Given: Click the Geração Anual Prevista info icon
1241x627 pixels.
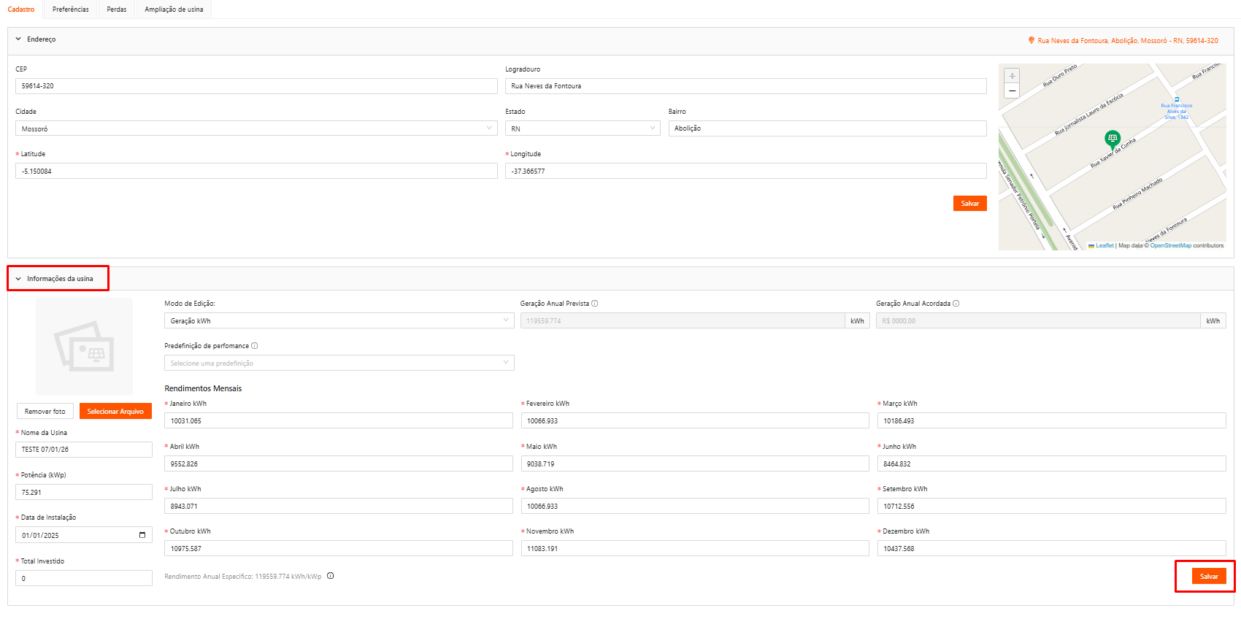Looking at the screenshot, I should [595, 304].
